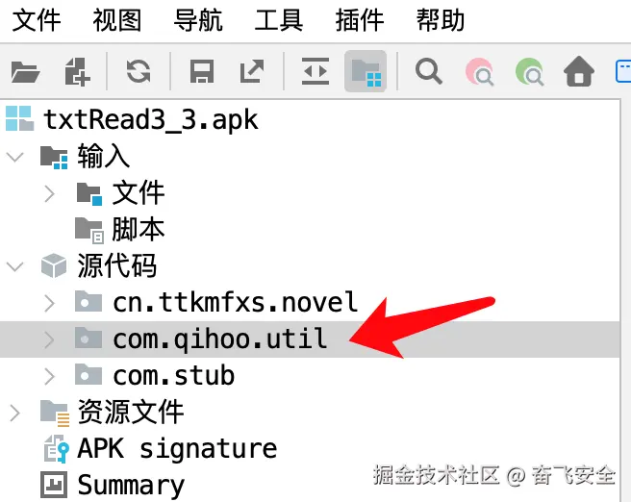Select the com.qihoo.util package

tap(310, 339)
